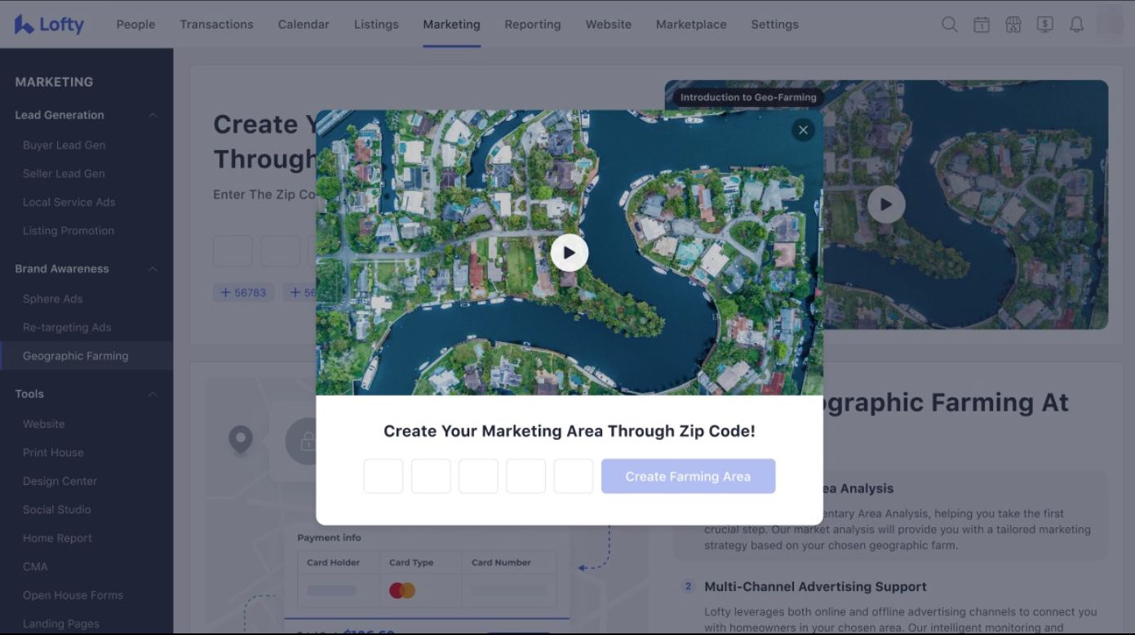Focus the second zip digit box behind the dialog

pos(280,251)
